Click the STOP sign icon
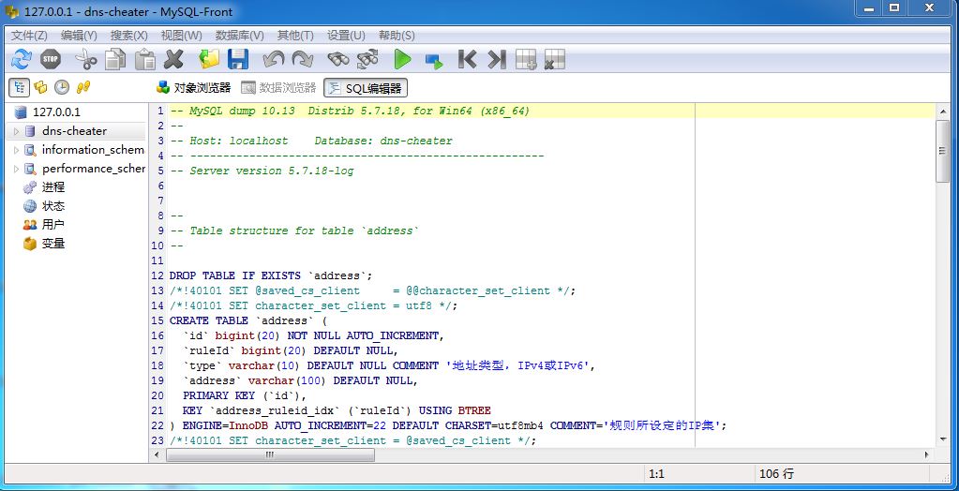This screenshot has height=491, width=959. click(x=51, y=59)
